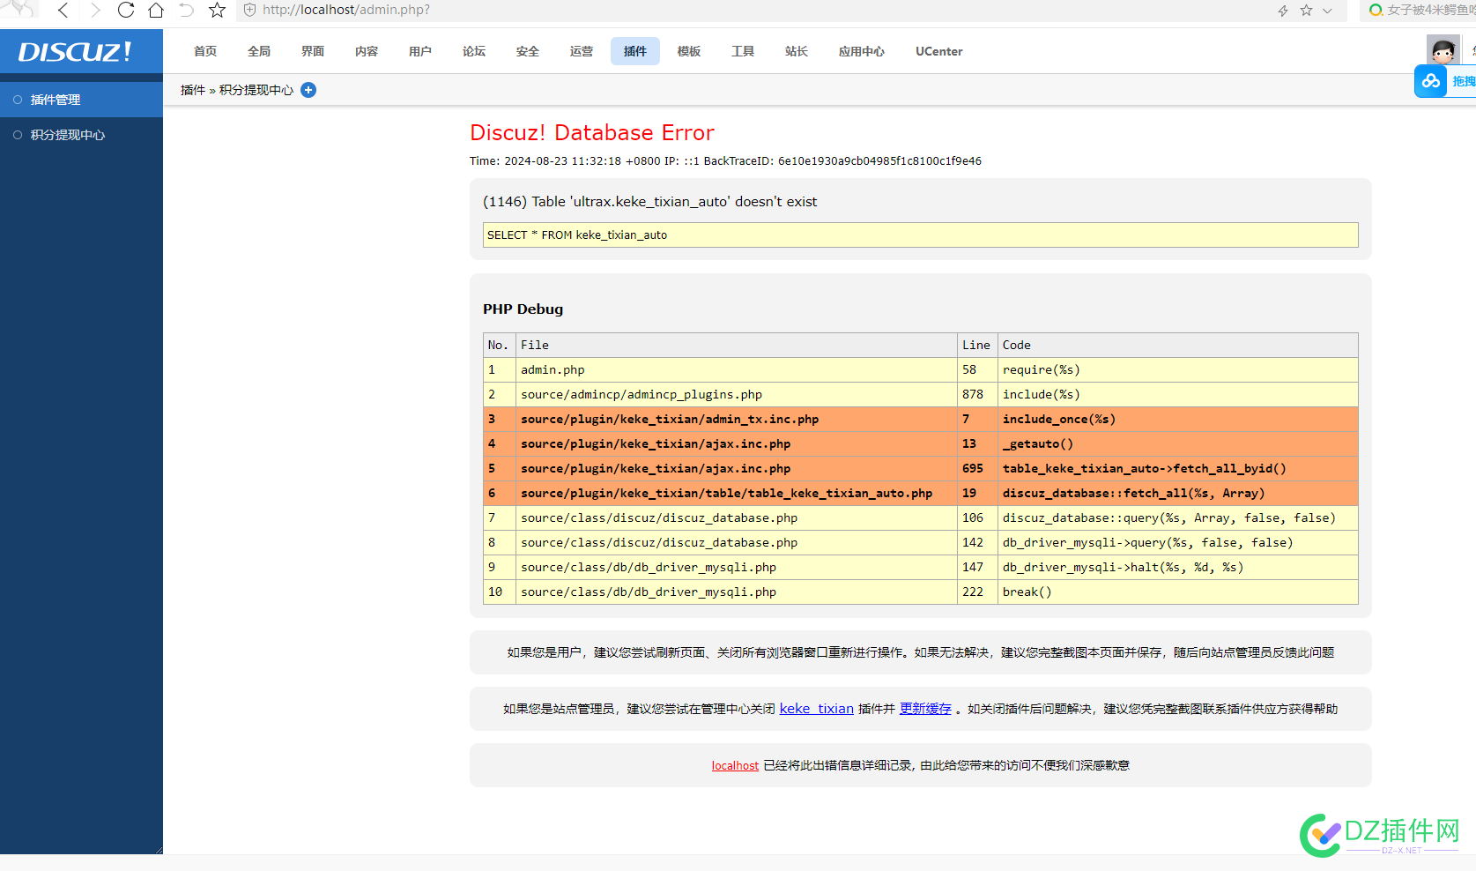Open the 用户 menu tab
The width and height of the screenshot is (1476, 871).
point(420,51)
